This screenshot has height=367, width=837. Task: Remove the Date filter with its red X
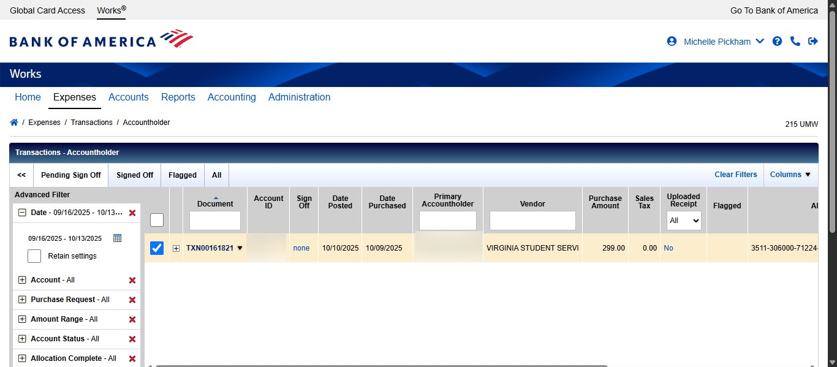pos(132,213)
